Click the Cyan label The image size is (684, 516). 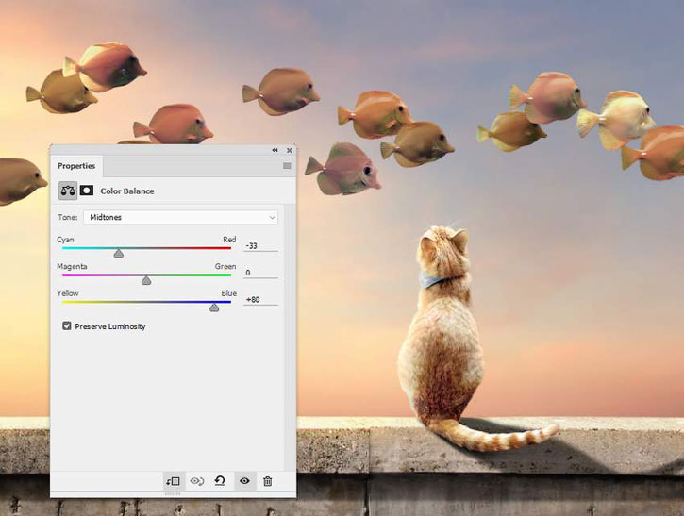pos(65,240)
